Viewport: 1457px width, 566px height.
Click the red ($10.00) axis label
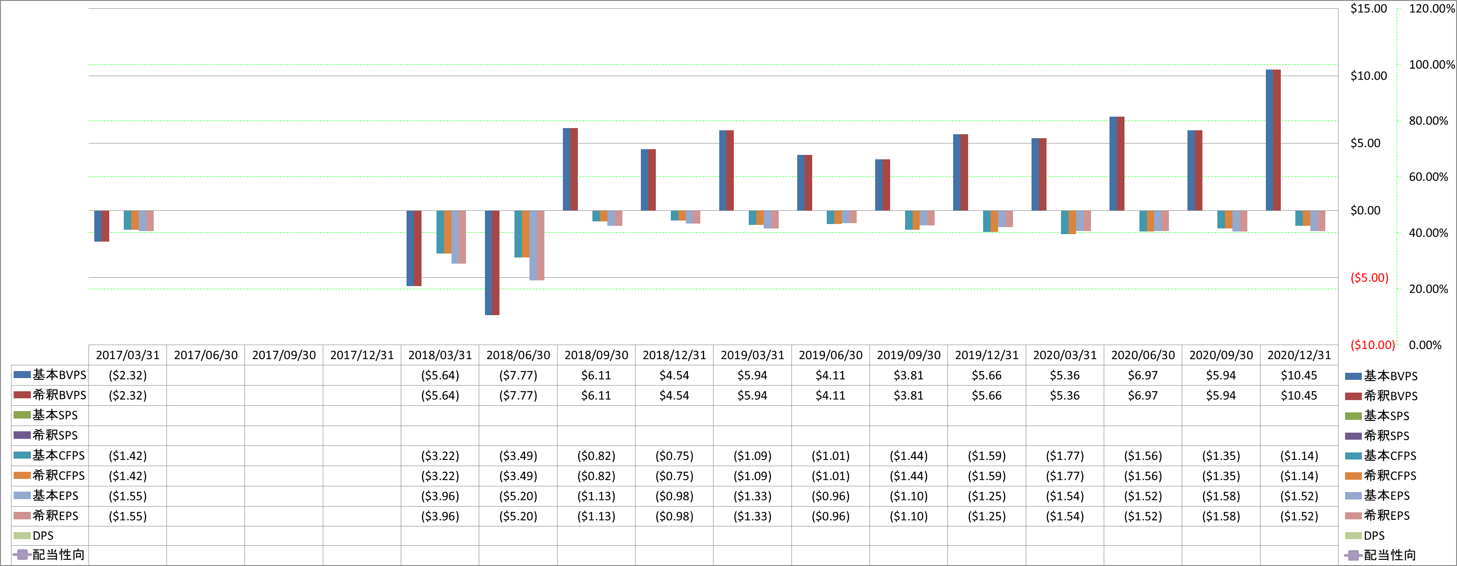tap(1372, 345)
